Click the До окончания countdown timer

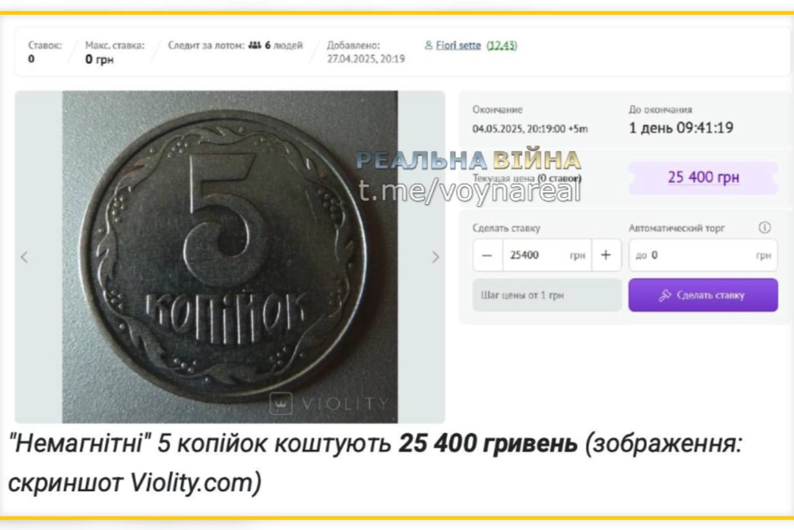coord(681,128)
